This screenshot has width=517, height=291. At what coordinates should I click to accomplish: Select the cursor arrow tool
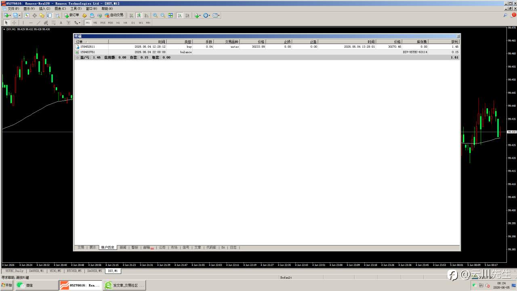(6, 23)
